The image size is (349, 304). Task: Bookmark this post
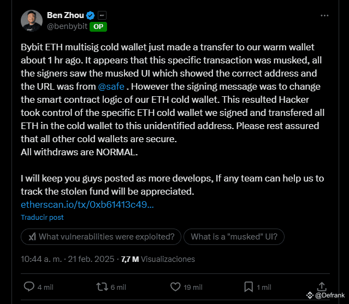(x=248, y=287)
